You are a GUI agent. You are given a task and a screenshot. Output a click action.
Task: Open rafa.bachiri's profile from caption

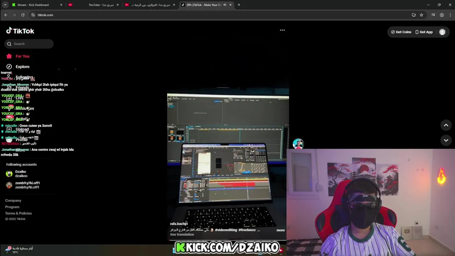point(179,224)
